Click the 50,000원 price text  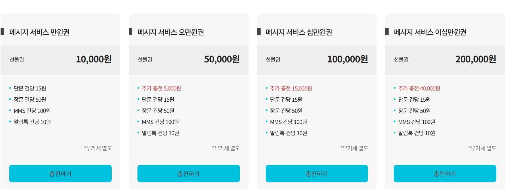(x=222, y=59)
